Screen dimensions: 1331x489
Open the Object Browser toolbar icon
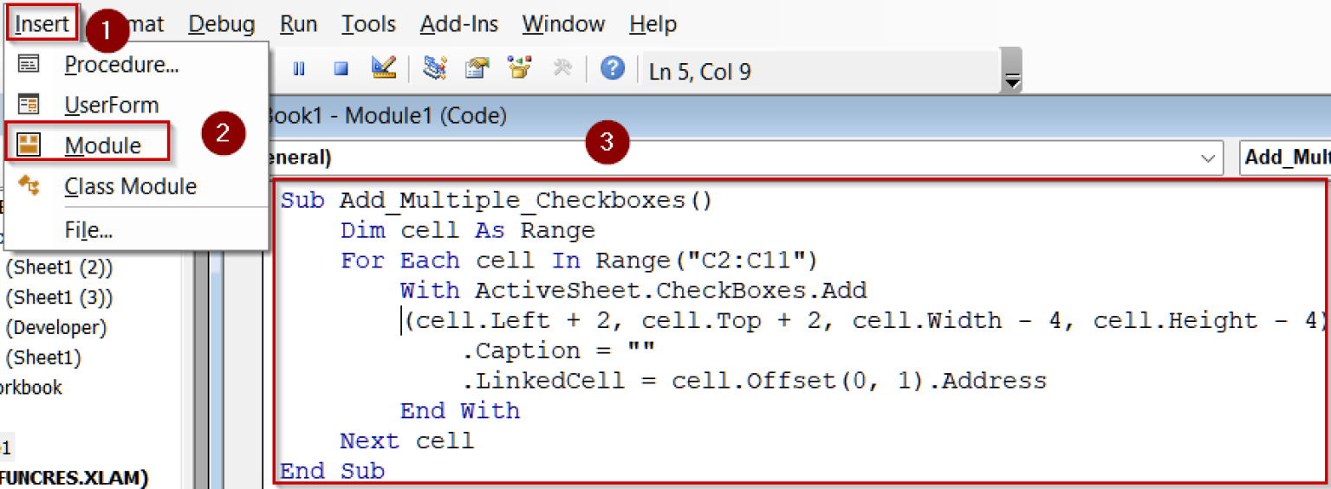click(x=520, y=68)
